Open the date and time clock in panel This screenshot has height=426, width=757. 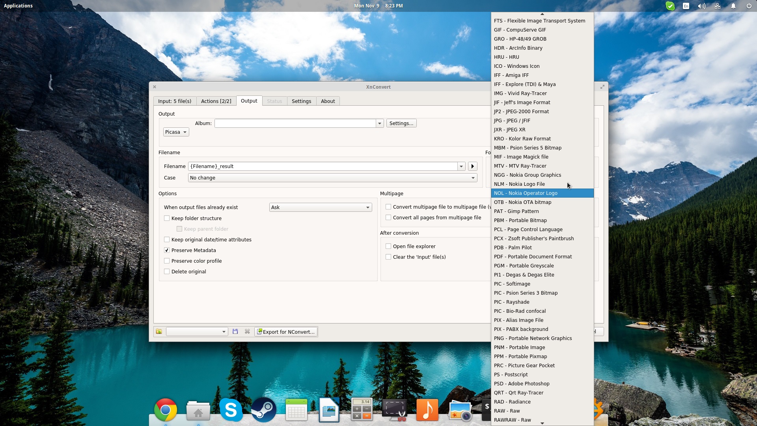point(378,6)
